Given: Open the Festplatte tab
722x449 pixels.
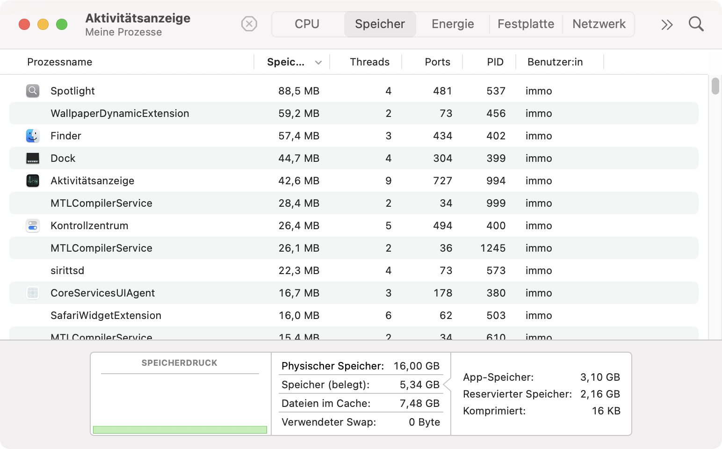Looking at the screenshot, I should coord(526,24).
